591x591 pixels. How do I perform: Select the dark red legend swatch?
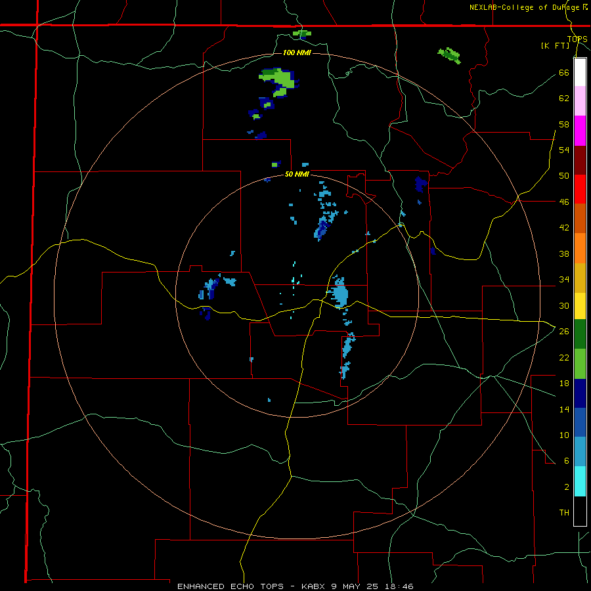580,160
